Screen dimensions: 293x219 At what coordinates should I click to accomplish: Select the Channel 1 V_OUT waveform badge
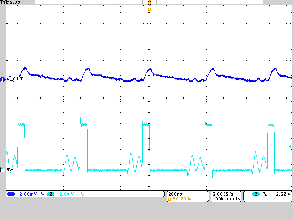coord(2,78)
